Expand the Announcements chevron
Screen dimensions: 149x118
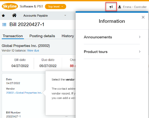(140, 37)
